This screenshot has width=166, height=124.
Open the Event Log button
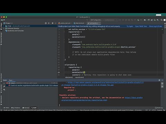coord(159,108)
